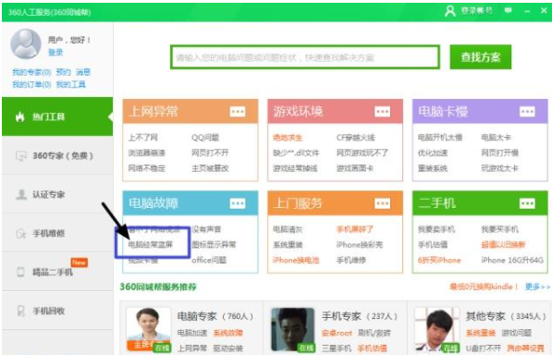Click the 更多>> link
The height and width of the screenshot is (355, 552).
coord(537,287)
